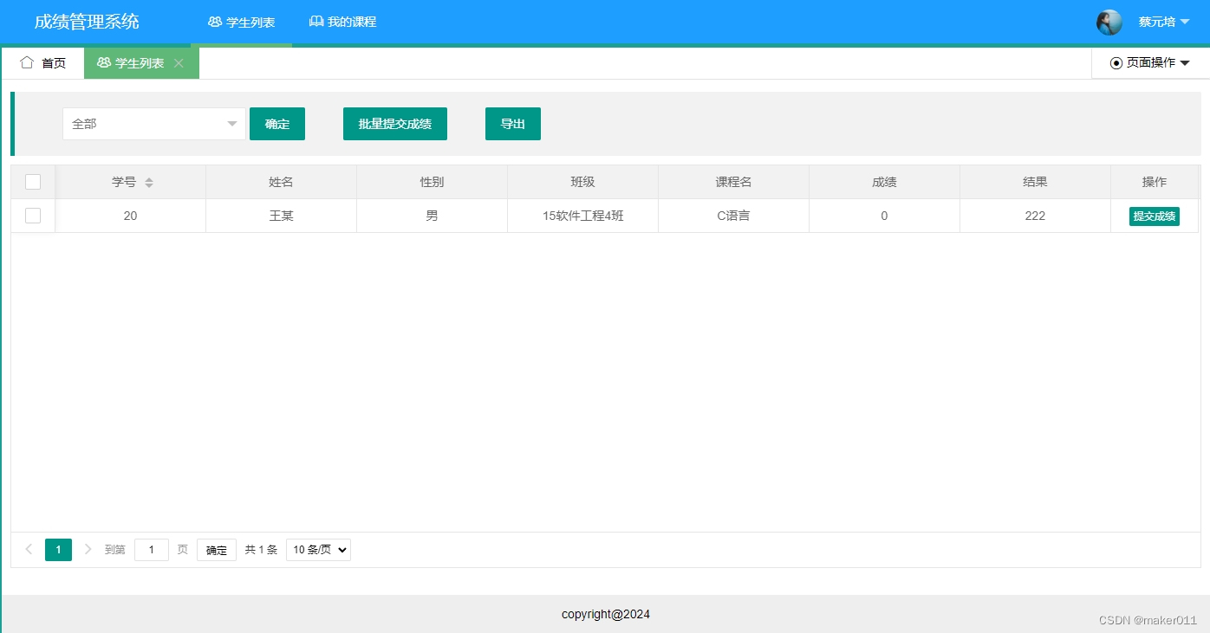Click the 提交成绩 button in 王某's row
Screen dimensions: 1210x633
(x=1155, y=216)
